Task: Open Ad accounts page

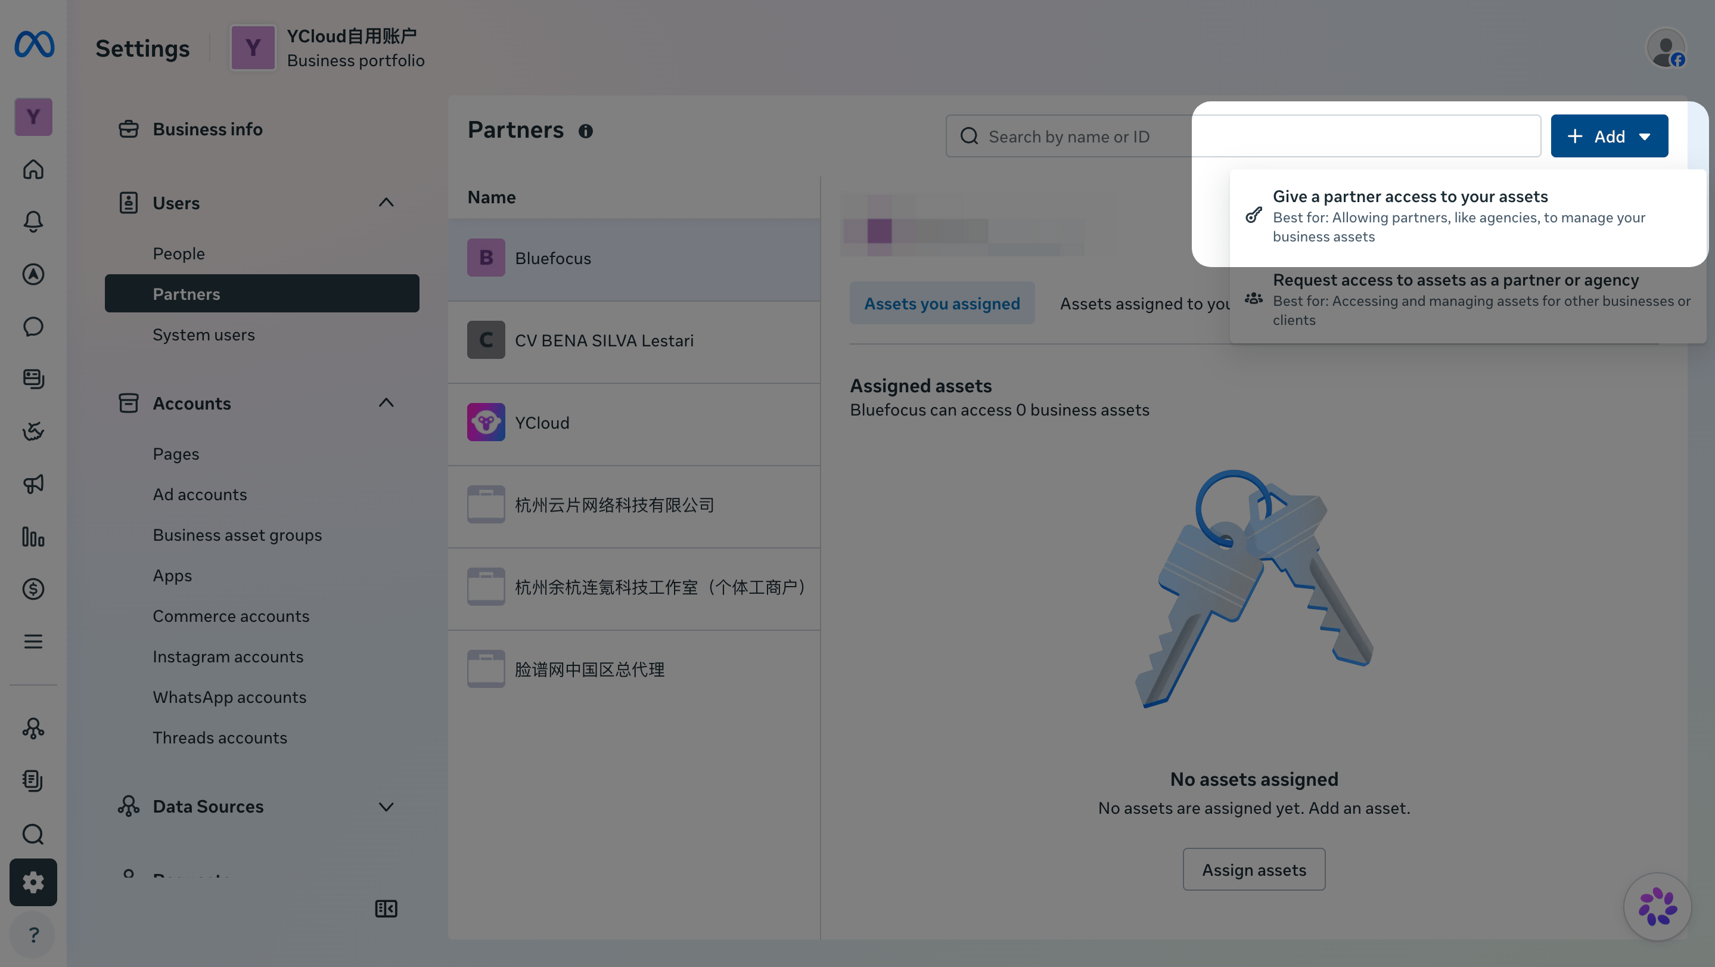Action: [x=200, y=494]
